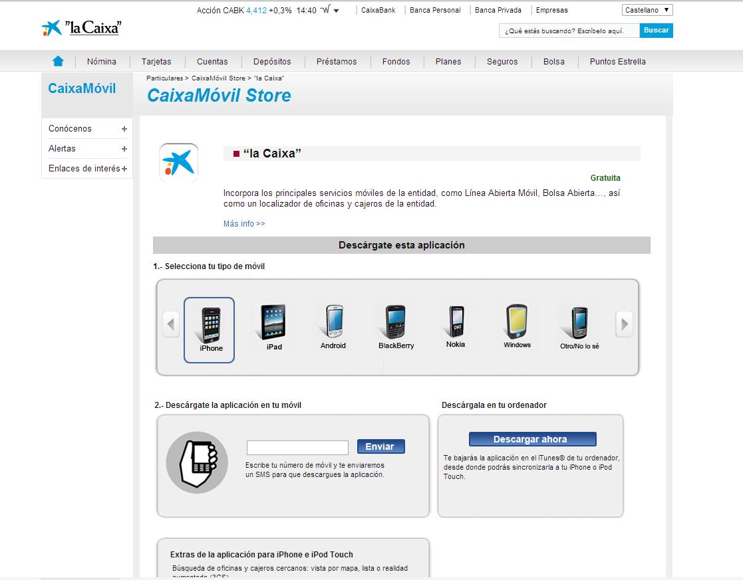Viewport: 743px width, 580px height.
Task: Go to the Préstamos menu
Action: pos(337,62)
